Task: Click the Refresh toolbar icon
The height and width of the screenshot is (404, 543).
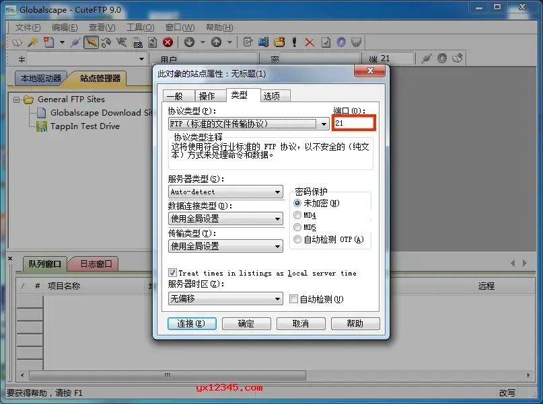Action: point(152,42)
